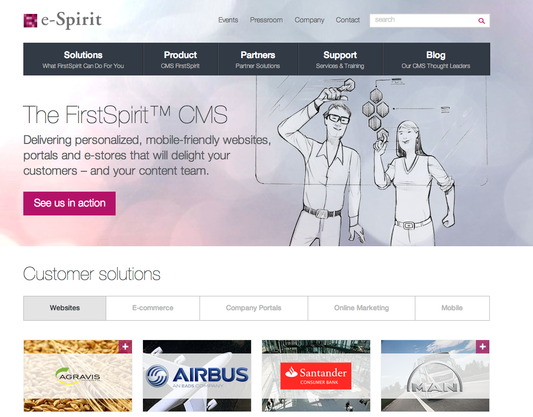Open the Agravis customer thumbnail
This screenshot has width=533, height=417.
pyautogui.click(x=78, y=376)
